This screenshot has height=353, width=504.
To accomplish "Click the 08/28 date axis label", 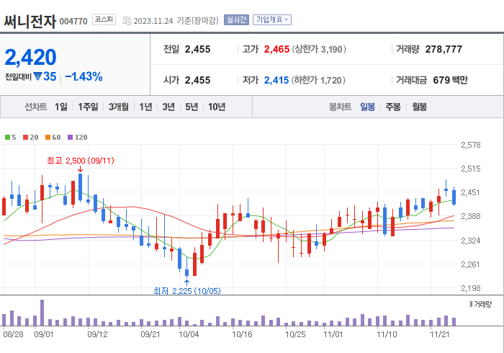I will [x=13, y=334].
